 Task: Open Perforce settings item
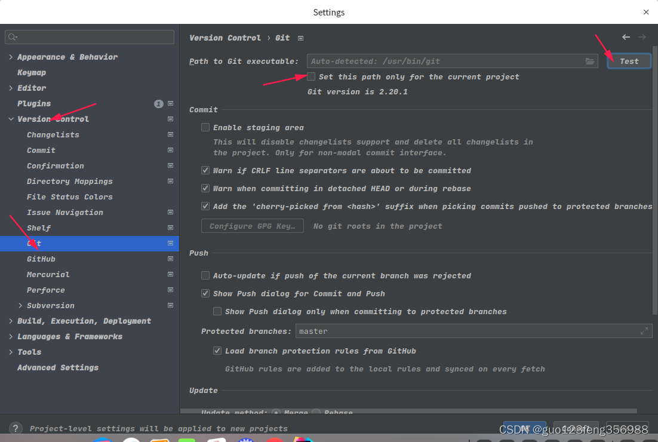[x=46, y=290]
